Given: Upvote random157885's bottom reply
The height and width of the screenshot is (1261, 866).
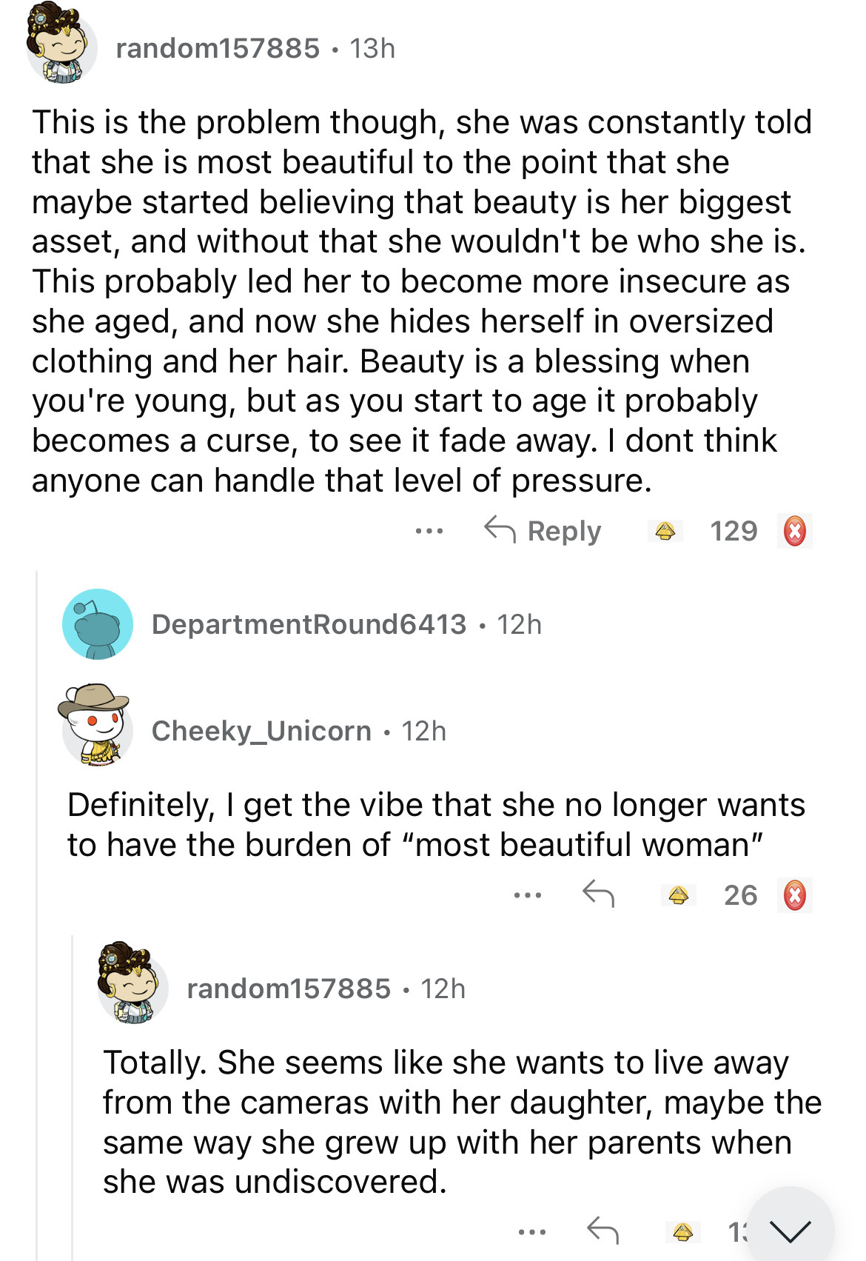Looking at the screenshot, I should (x=682, y=1231).
